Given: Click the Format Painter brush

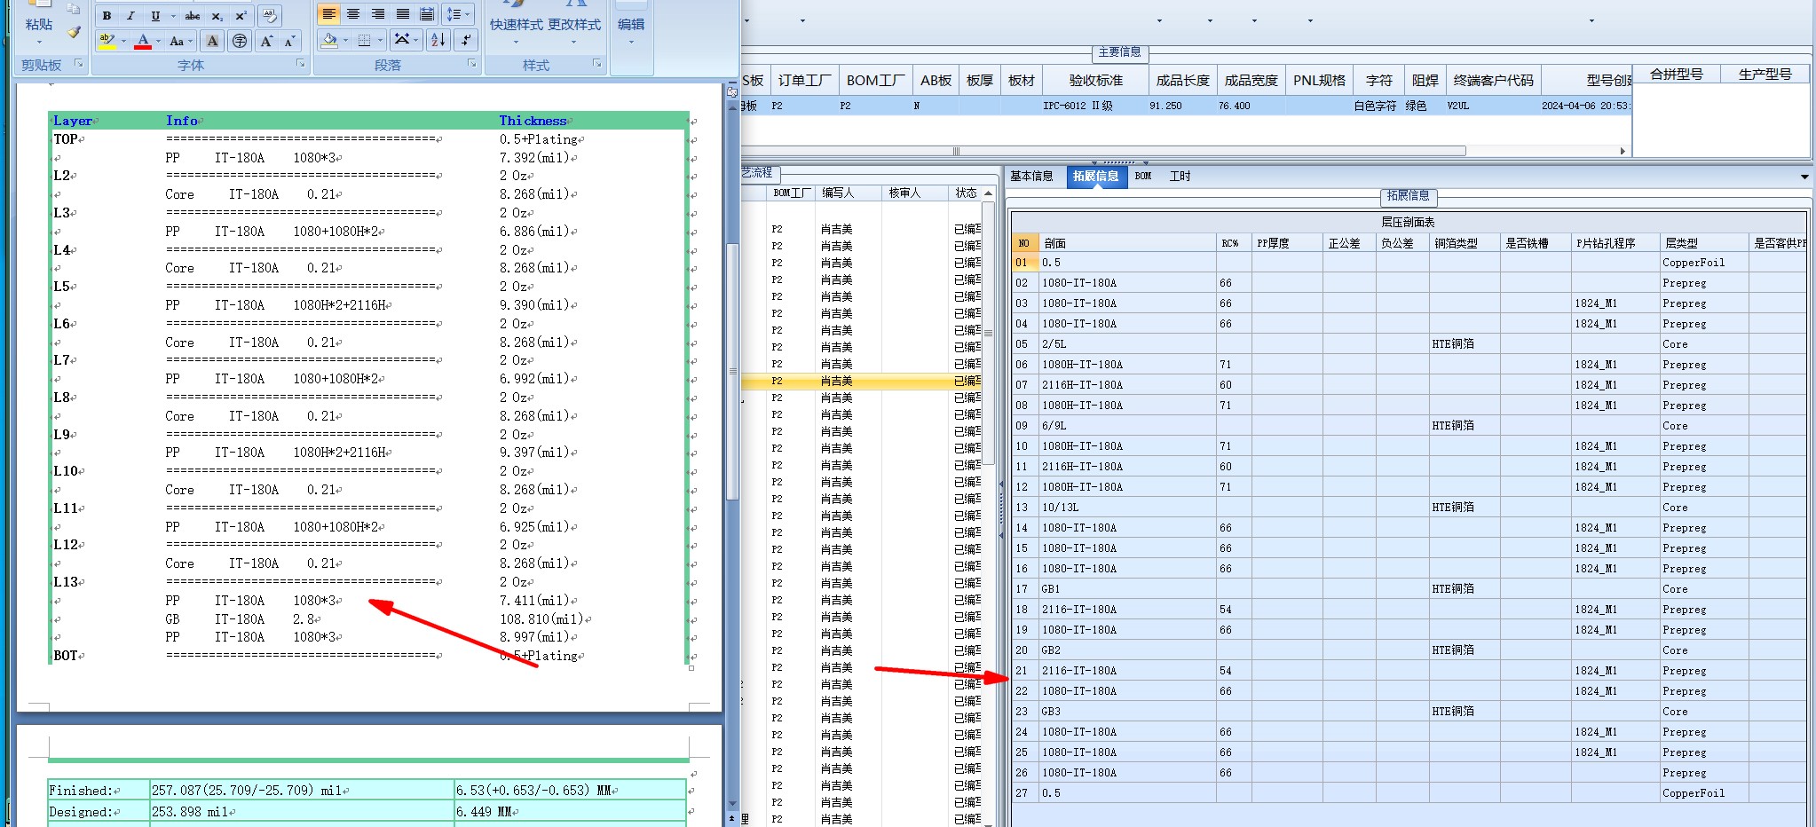Looking at the screenshot, I should click(x=74, y=33).
